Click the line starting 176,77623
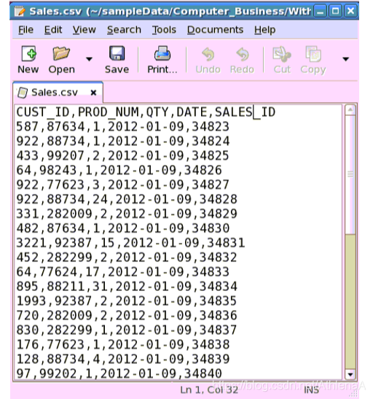The height and width of the screenshot is (399, 373). click(x=123, y=344)
